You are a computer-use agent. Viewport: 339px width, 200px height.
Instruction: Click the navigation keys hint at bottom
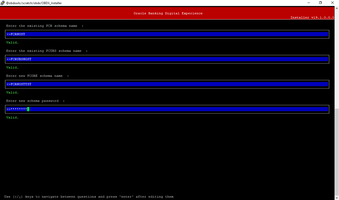click(x=89, y=197)
